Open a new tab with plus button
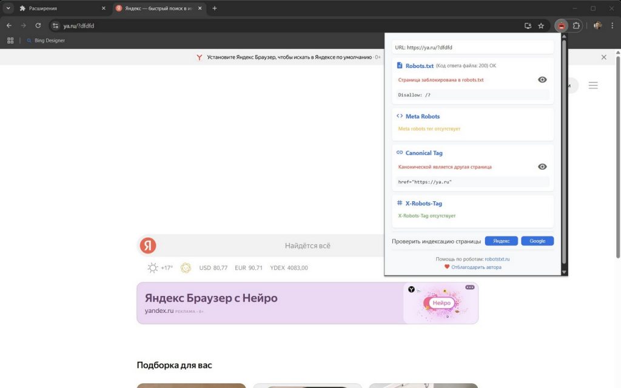Screen dimensions: 621x388 click(x=214, y=8)
